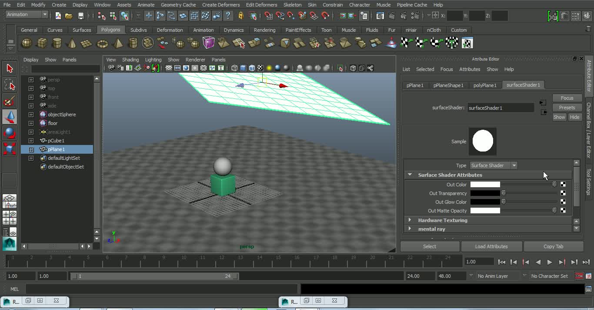Toggle isolate select in the viewport
This screenshot has height=310, width=594.
click(340, 68)
